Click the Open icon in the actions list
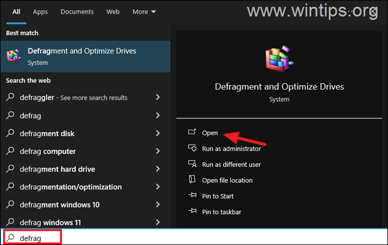Screen dimensions: 388x245 point(192,132)
